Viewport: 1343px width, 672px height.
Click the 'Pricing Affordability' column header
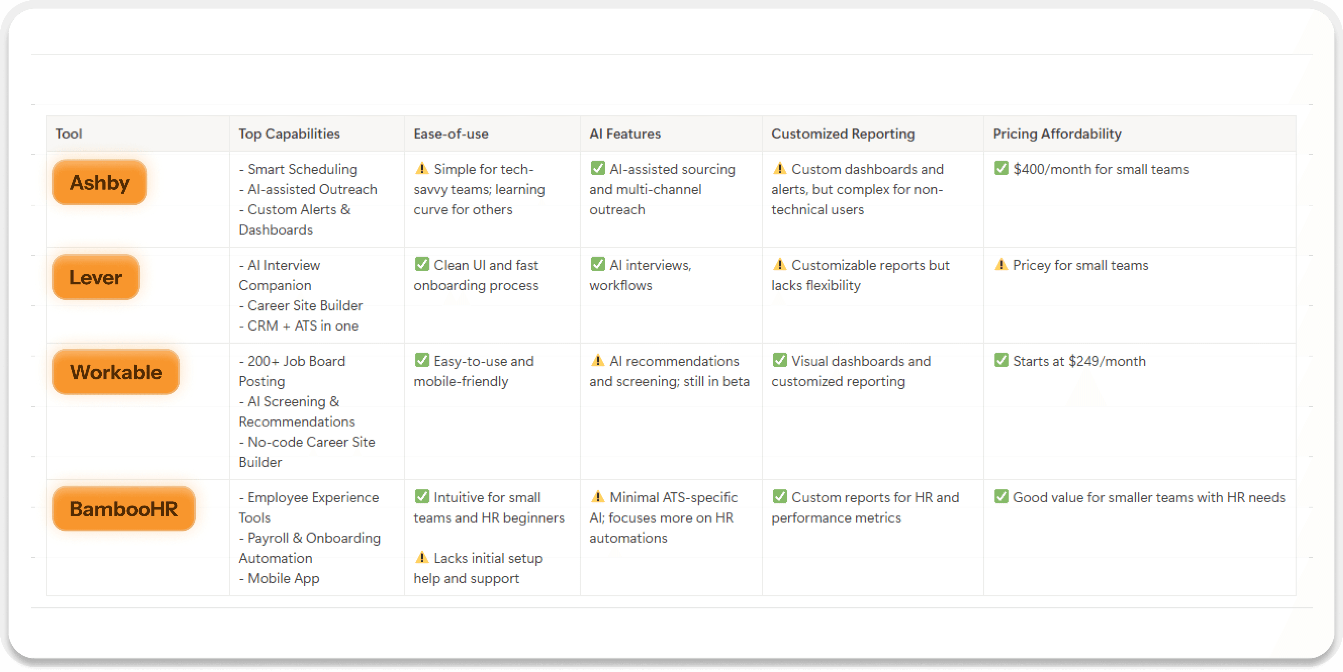click(x=1057, y=134)
